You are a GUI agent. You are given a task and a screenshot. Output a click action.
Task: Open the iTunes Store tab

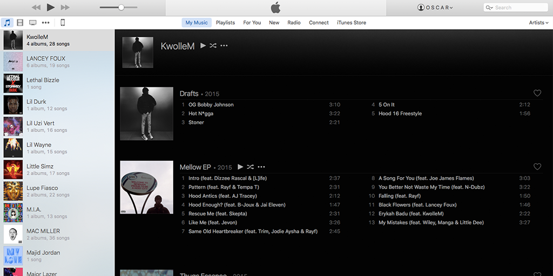coord(351,23)
